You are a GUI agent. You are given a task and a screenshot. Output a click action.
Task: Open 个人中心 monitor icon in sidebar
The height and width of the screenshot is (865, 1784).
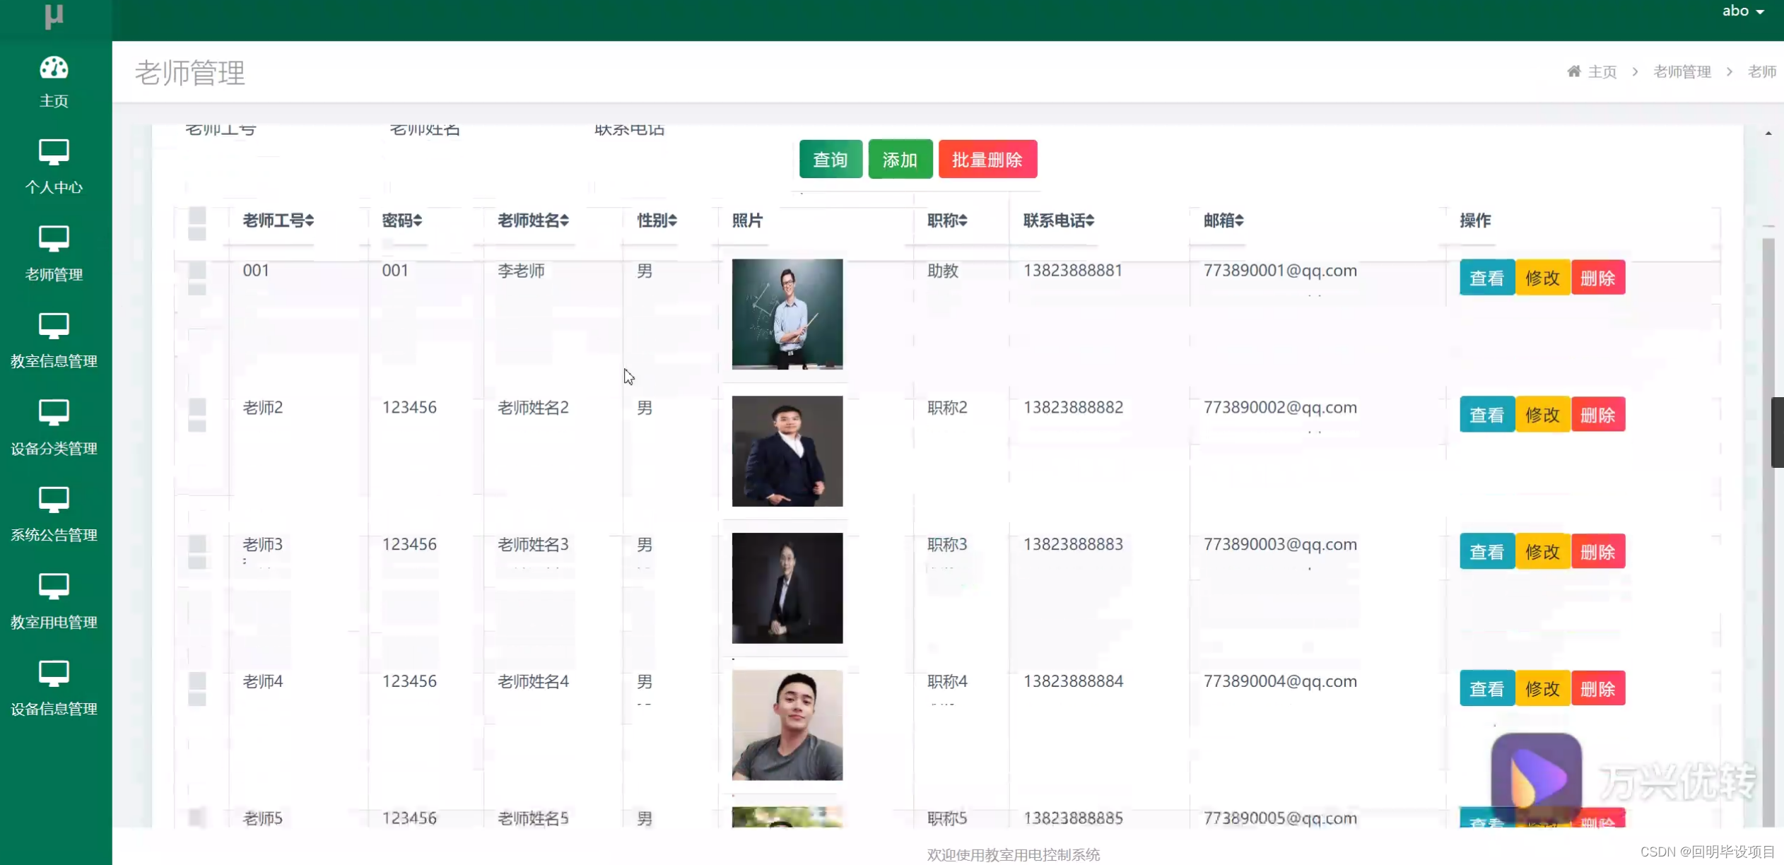coord(54,151)
